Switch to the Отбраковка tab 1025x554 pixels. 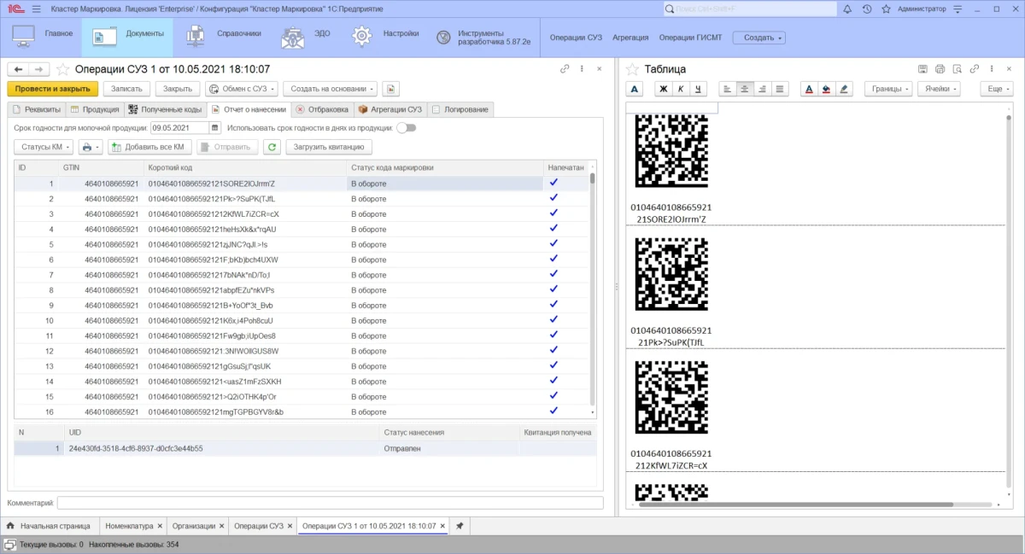pyautogui.click(x=322, y=109)
